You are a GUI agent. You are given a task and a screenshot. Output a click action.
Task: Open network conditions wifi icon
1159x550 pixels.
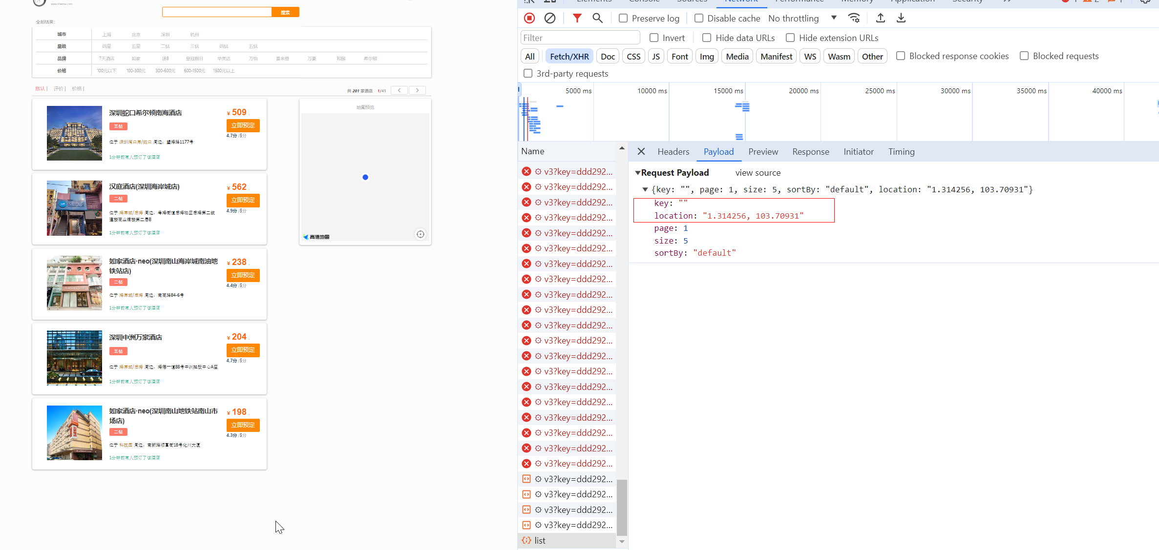(x=854, y=18)
